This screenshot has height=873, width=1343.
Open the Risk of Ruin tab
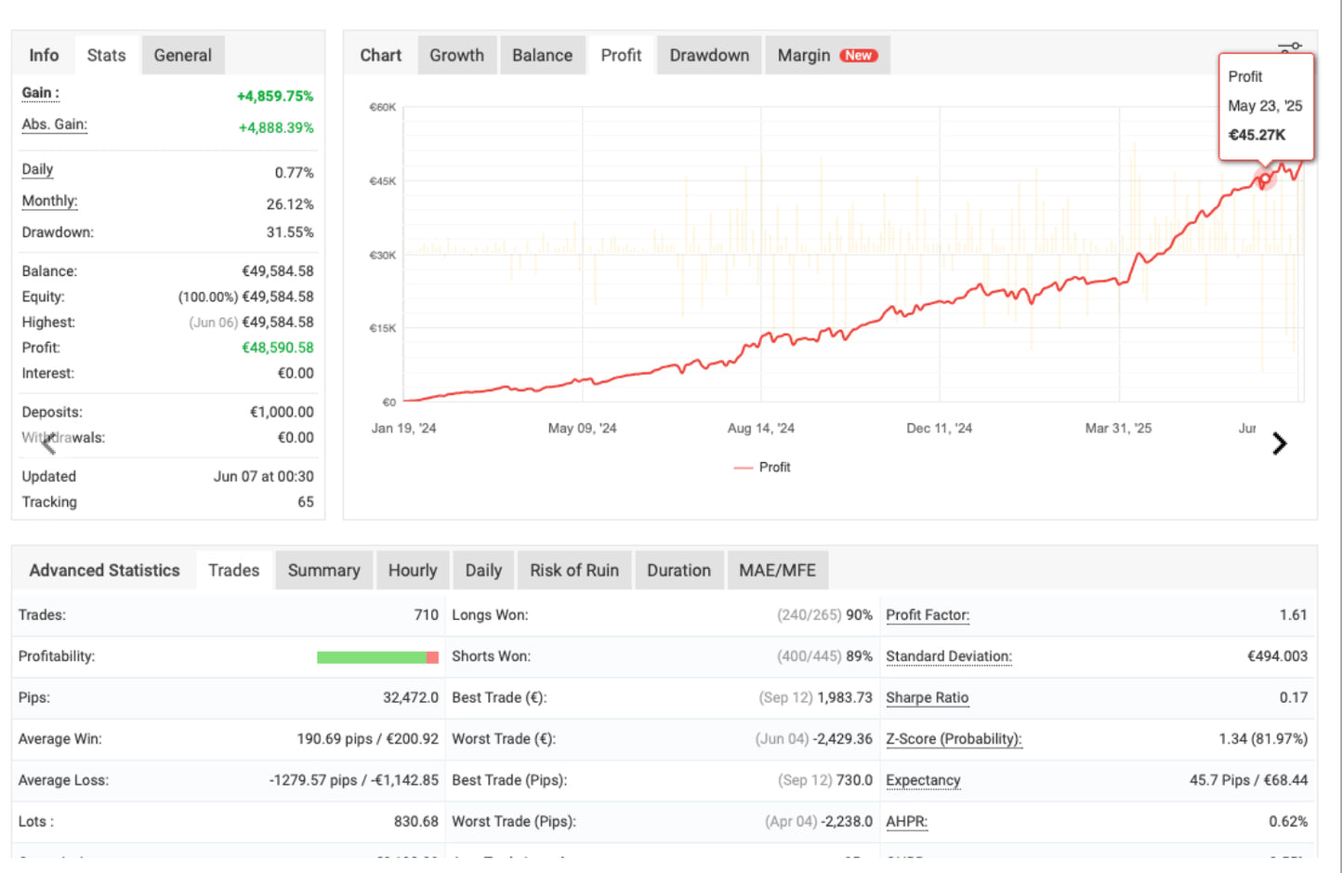click(574, 571)
